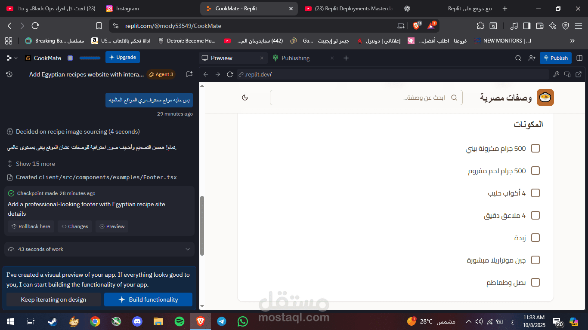This screenshot has width=588, height=330.
Task: Open the preview in a new tab
Action: click(579, 74)
